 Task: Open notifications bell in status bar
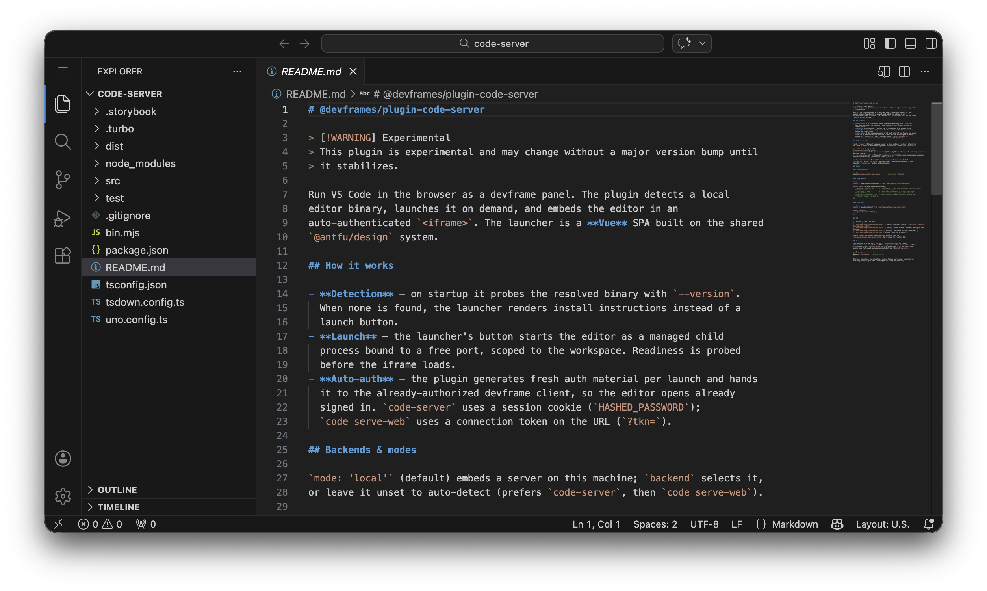(x=929, y=524)
